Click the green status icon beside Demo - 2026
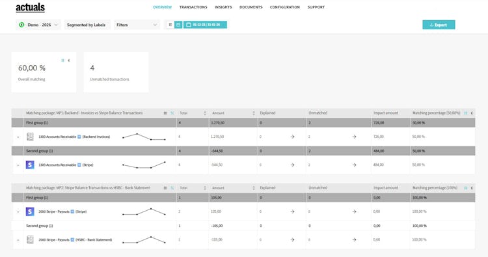 (21, 25)
